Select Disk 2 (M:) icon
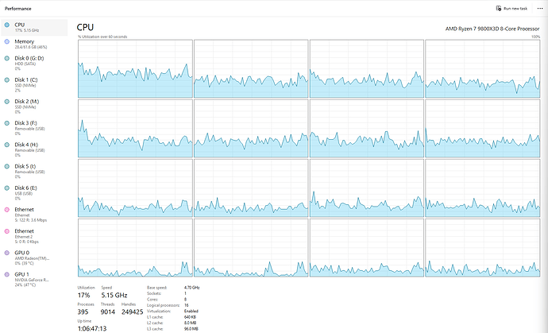The width and height of the screenshot is (548, 333). click(6, 102)
